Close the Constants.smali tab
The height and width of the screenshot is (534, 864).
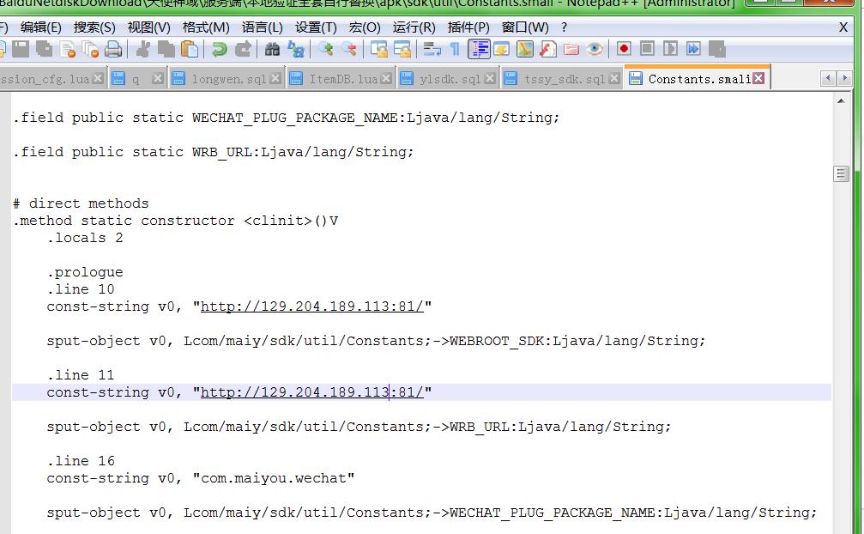pyautogui.click(x=758, y=79)
